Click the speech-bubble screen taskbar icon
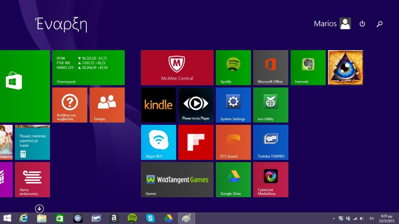Viewport: 399px width, 224px height. pyautogui.click(x=96, y=218)
